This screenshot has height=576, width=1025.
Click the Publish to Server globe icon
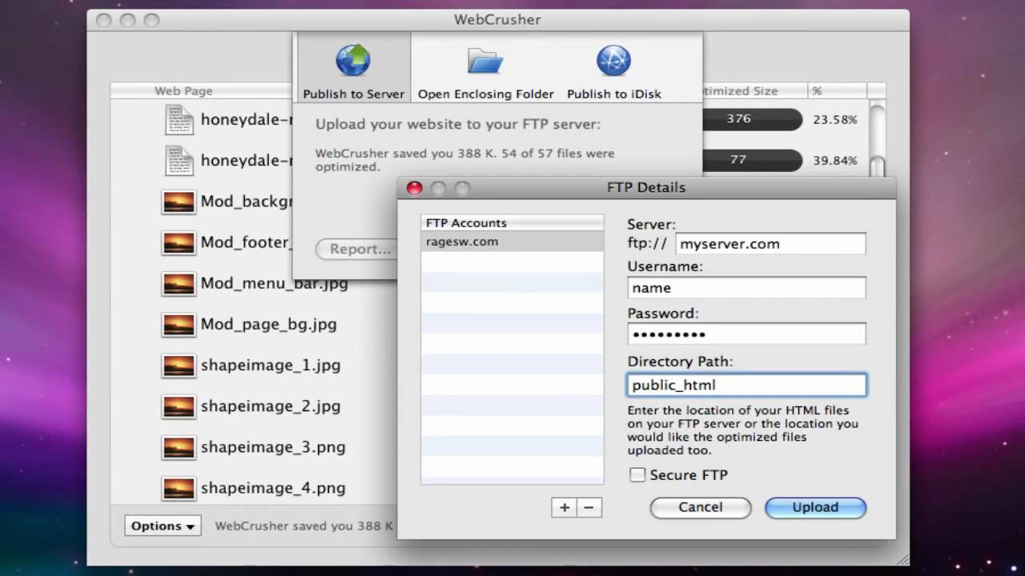[x=353, y=61]
